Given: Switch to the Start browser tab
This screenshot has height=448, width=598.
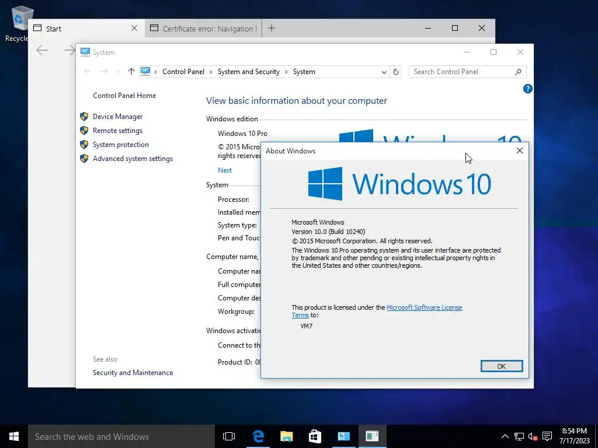Looking at the screenshot, I should point(86,29).
